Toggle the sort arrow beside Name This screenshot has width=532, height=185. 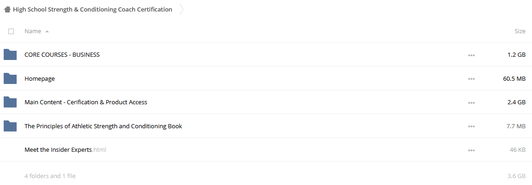[47, 31]
